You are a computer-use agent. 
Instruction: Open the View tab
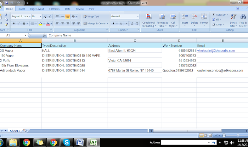pyautogui.click(x=91, y=9)
